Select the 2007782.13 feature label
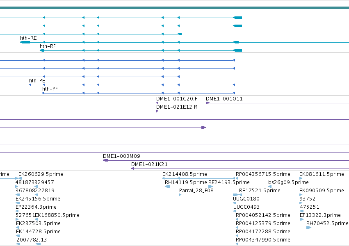The width and height of the screenshot is (349, 246). (x=32, y=240)
